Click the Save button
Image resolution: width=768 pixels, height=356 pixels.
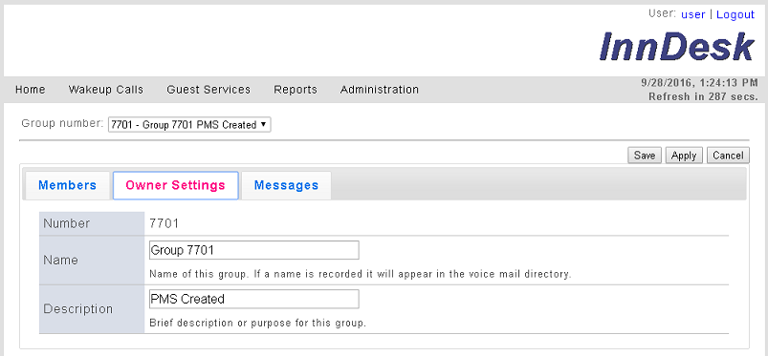(645, 156)
